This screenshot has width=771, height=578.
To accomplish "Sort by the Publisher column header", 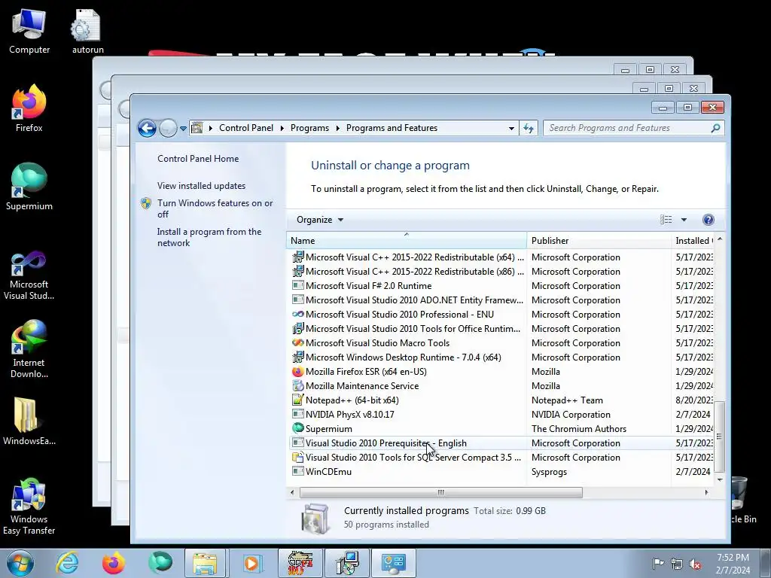I will tap(599, 241).
